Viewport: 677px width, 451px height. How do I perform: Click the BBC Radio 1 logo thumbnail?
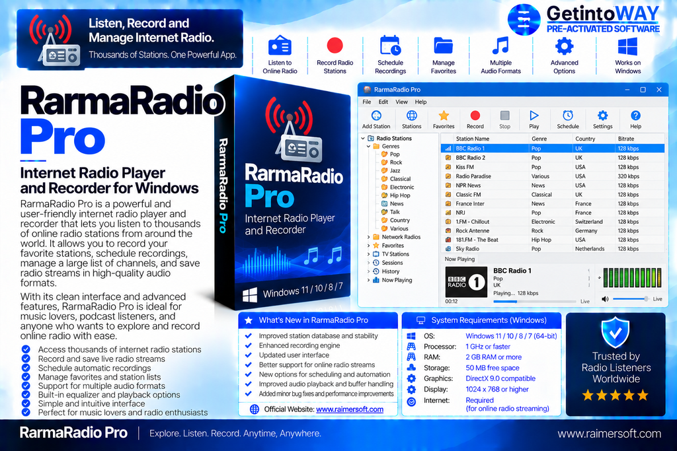point(466,282)
